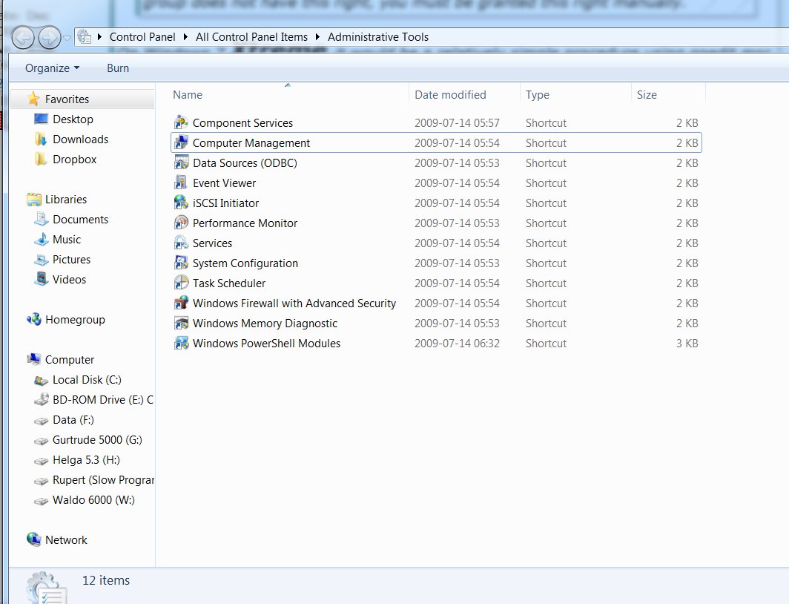Select the Services file name text
789x604 pixels.
212,243
